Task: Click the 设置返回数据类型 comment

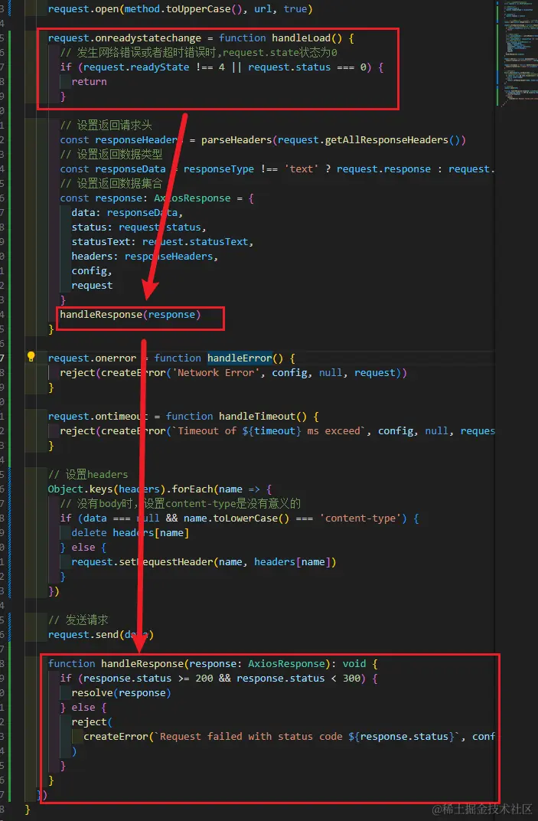Action: (112, 155)
